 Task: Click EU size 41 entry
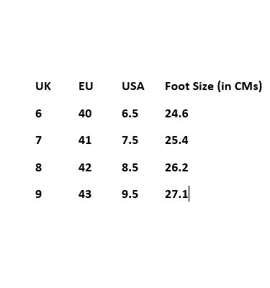click(x=85, y=140)
